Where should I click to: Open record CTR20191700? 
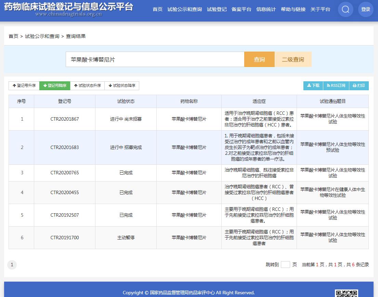pos(65,238)
